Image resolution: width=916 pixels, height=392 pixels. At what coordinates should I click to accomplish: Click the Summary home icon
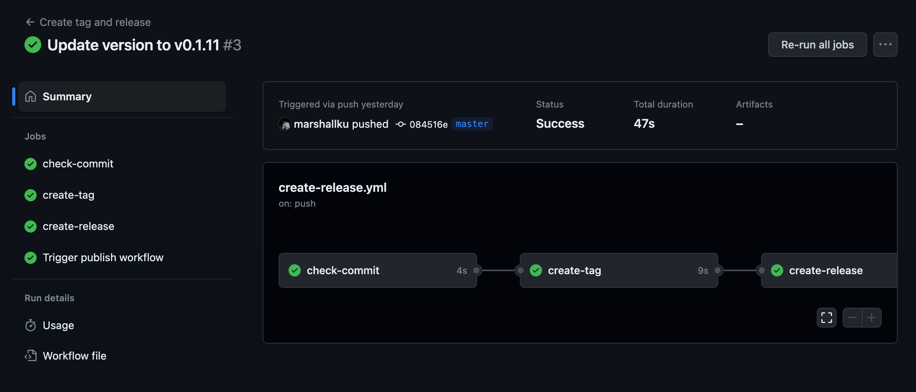pos(31,96)
